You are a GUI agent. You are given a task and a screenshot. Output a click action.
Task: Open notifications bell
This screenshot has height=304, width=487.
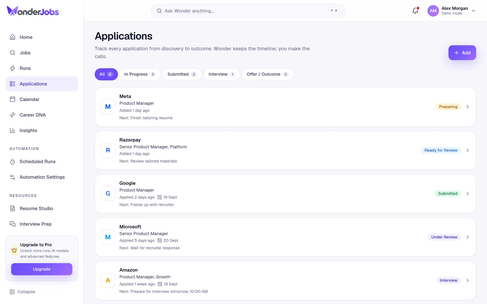click(415, 11)
